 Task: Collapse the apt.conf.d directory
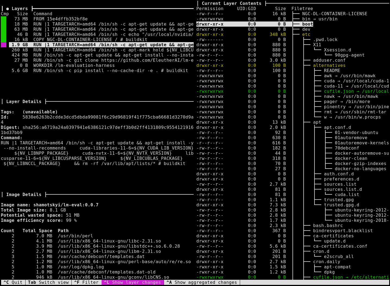pyautogui.click(x=337, y=128)
